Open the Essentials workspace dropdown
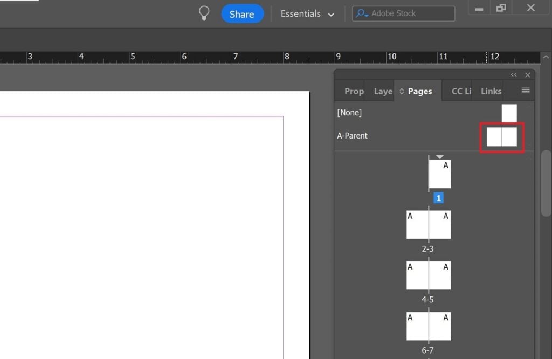The image size is (552, 359). (307, 14)
